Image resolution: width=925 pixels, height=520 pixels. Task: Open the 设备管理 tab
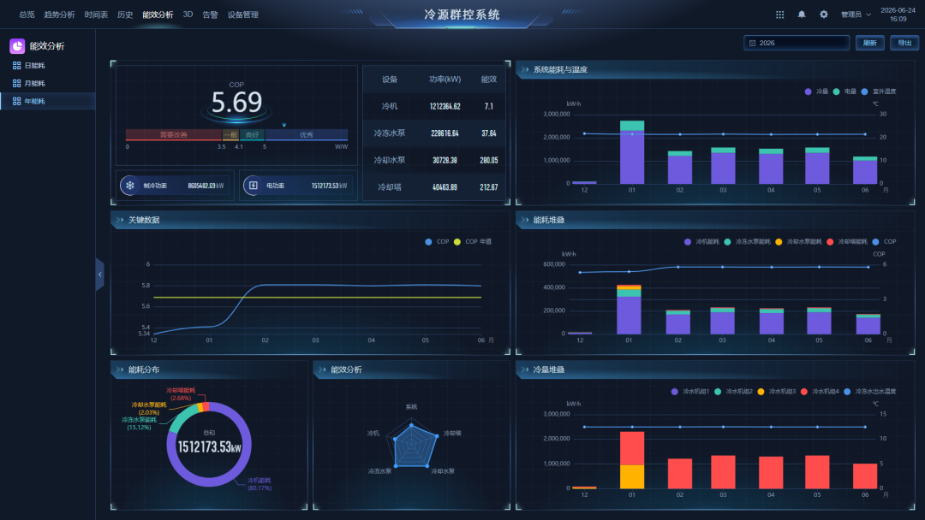tap(243, 15)
